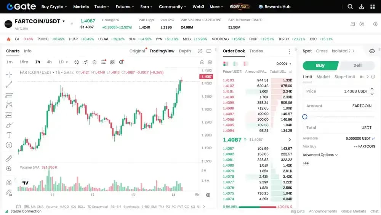This screenshot has height=215, width=381.
Task: Toggle FARTCOIN favorite star
Action: tap(72, 24)
